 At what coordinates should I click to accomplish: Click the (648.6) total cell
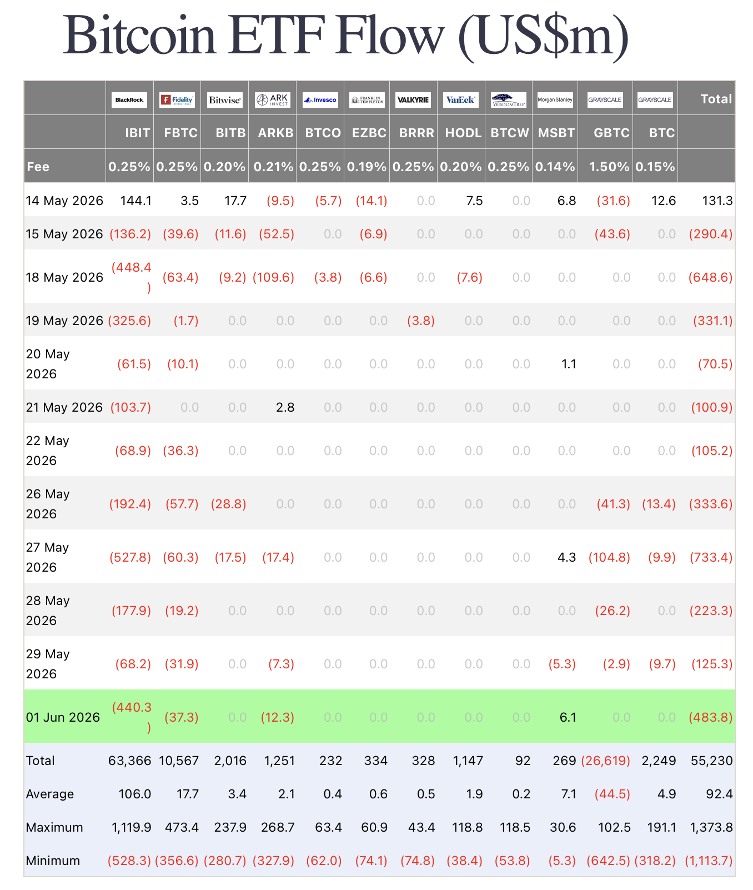(711, 277)
